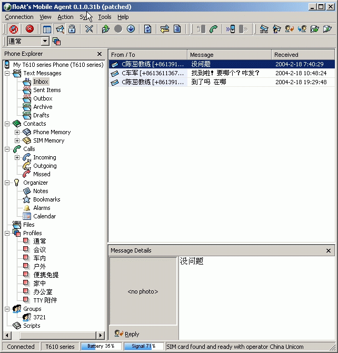Click the delete (X) toolbar icon
The image size is (338, 353).
[x=89, y=29]
